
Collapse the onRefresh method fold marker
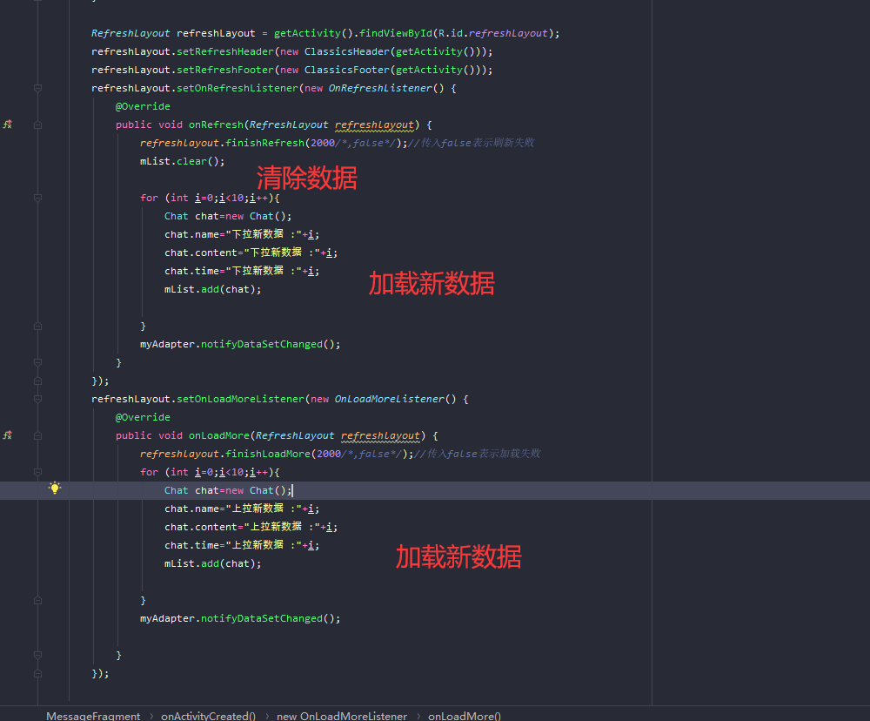coord(37,125)
